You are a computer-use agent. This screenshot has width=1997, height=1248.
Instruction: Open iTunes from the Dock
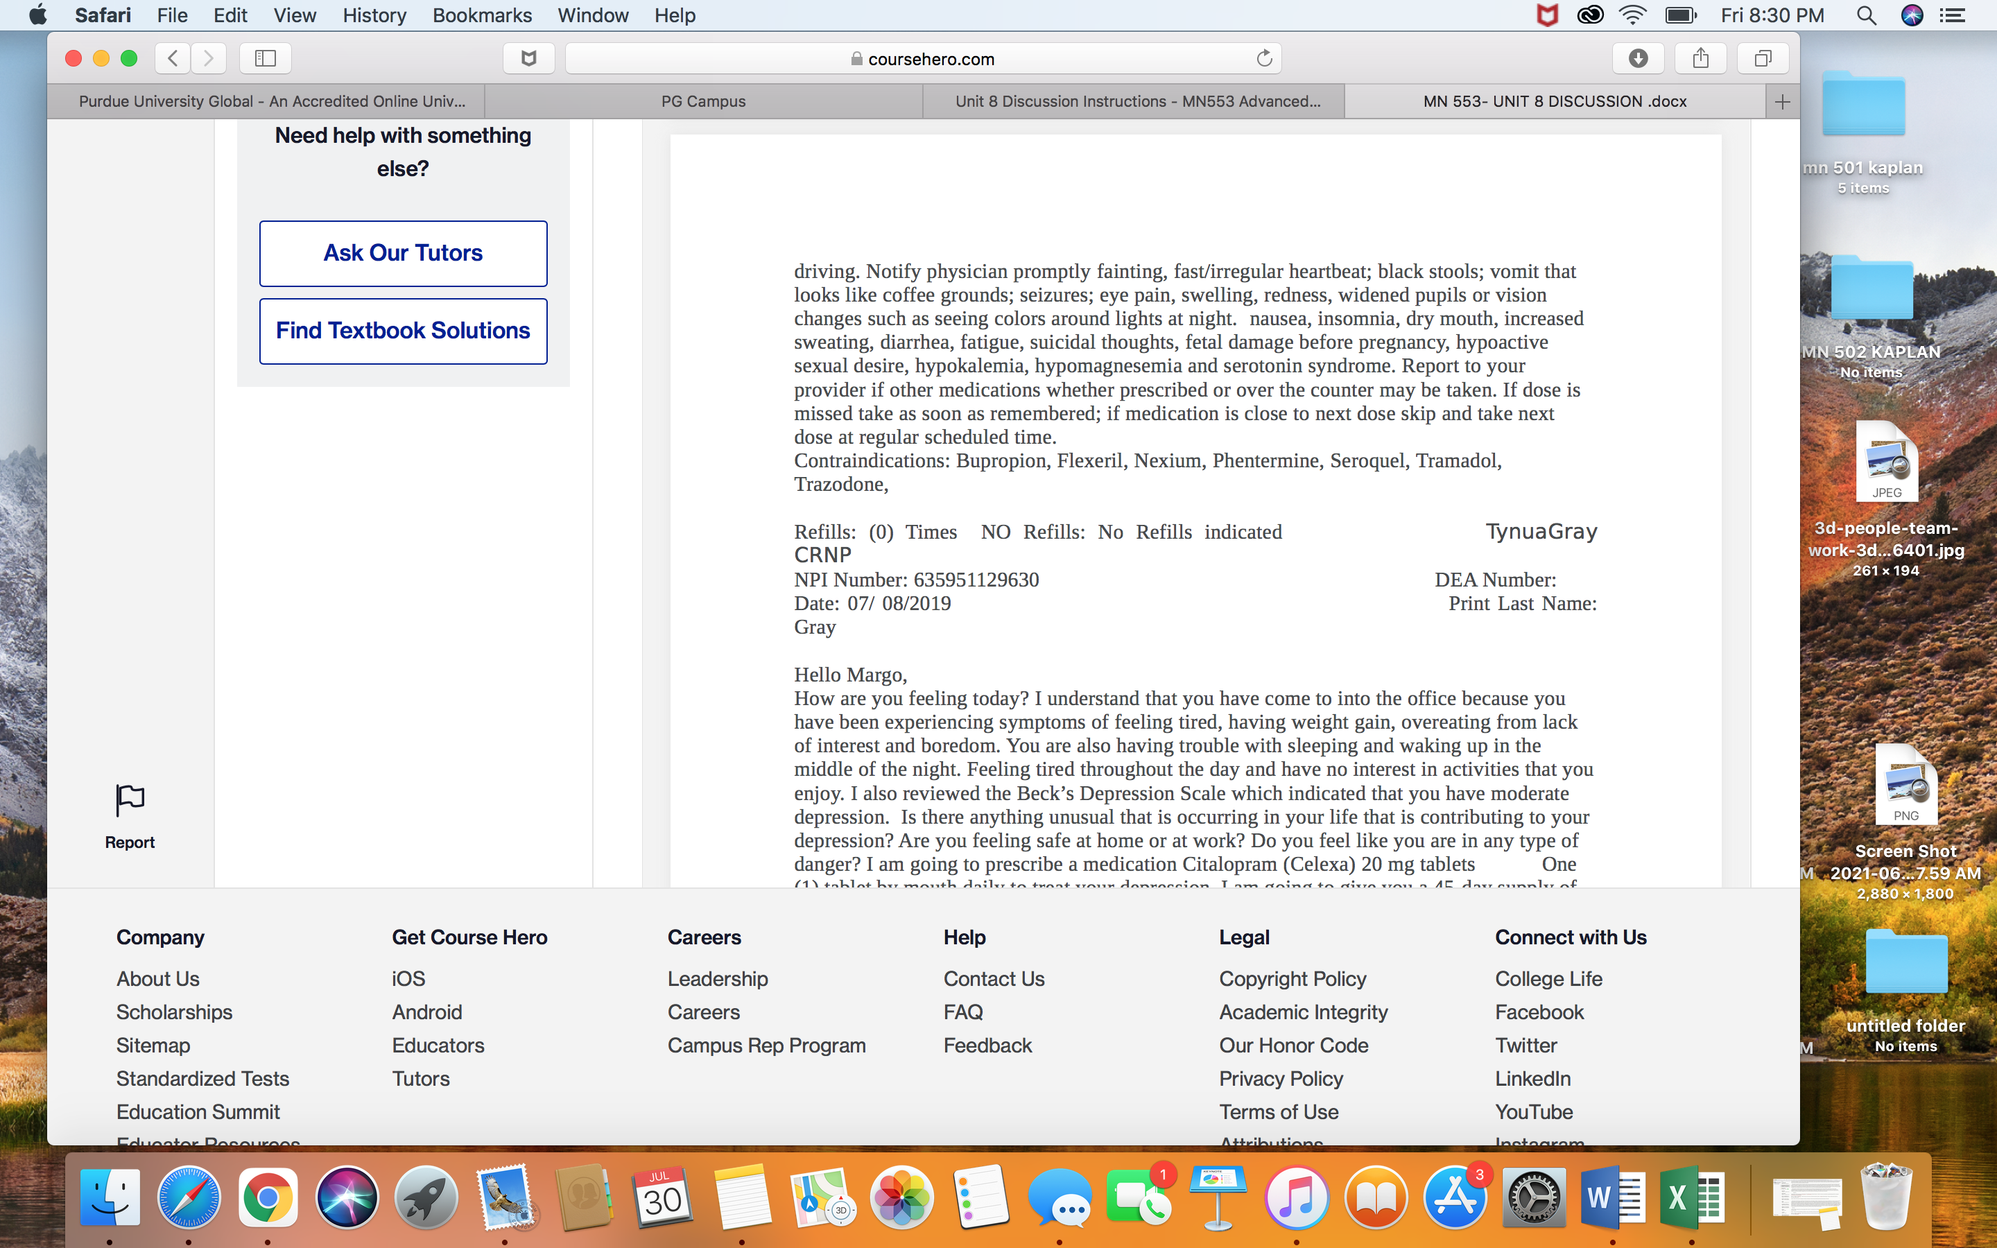coord(1297,1197)
